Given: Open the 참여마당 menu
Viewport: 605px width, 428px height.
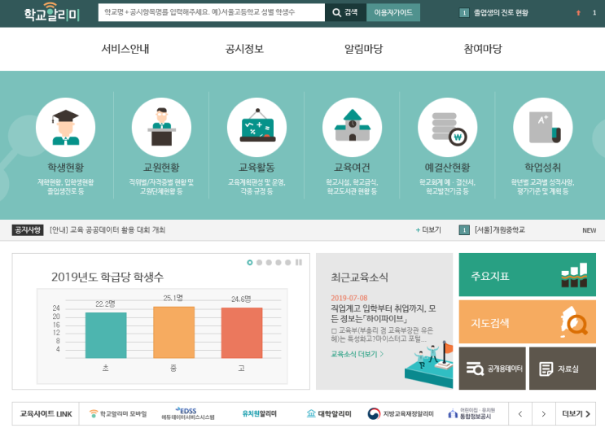Looking at the screenshot, I should click(483, 49).
